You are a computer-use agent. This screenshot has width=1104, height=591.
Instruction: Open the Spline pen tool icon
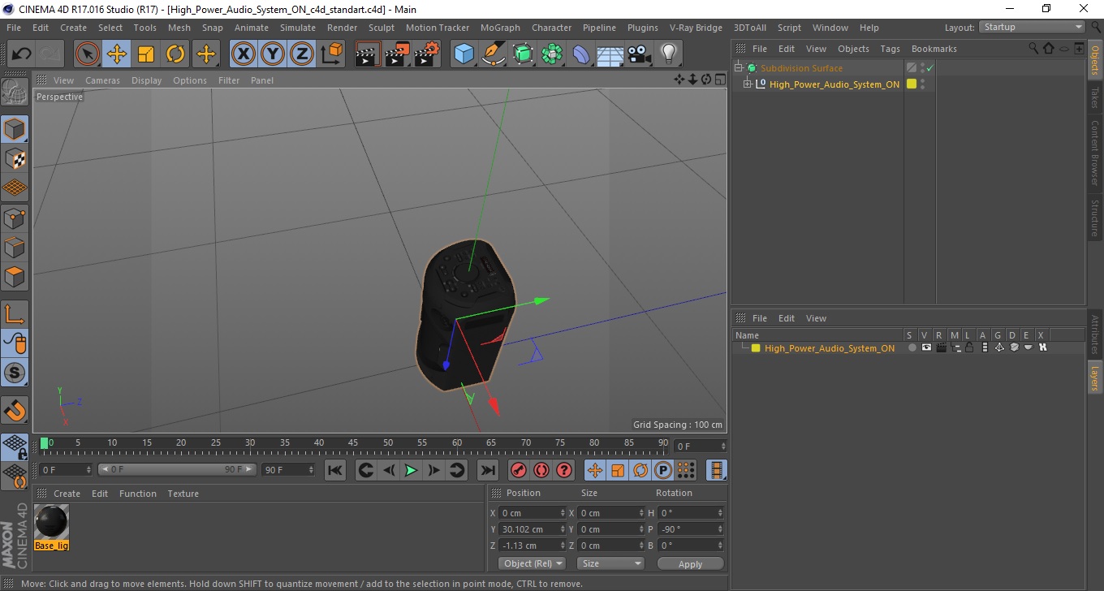click(494, 54)
